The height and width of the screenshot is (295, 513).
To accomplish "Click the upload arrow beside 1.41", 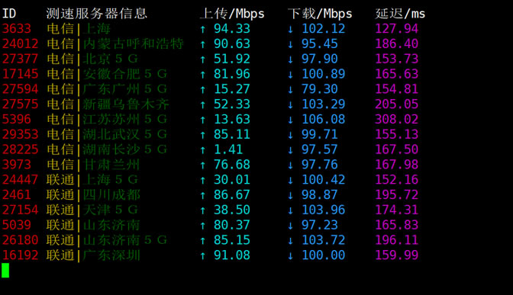I will (x=203, y=150).
